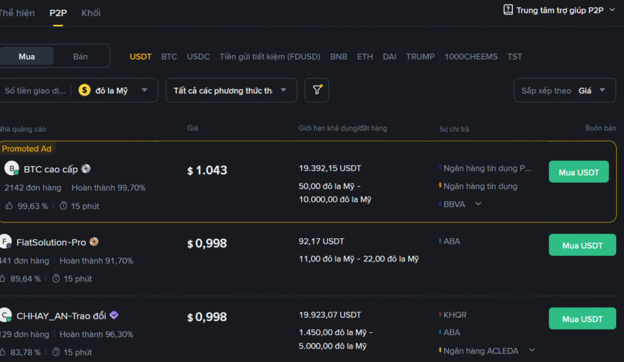Open Trung tâm trợ giúp P2P link
Image resolution: width=624 pixels, height=362 pixels.
[559, 10]
